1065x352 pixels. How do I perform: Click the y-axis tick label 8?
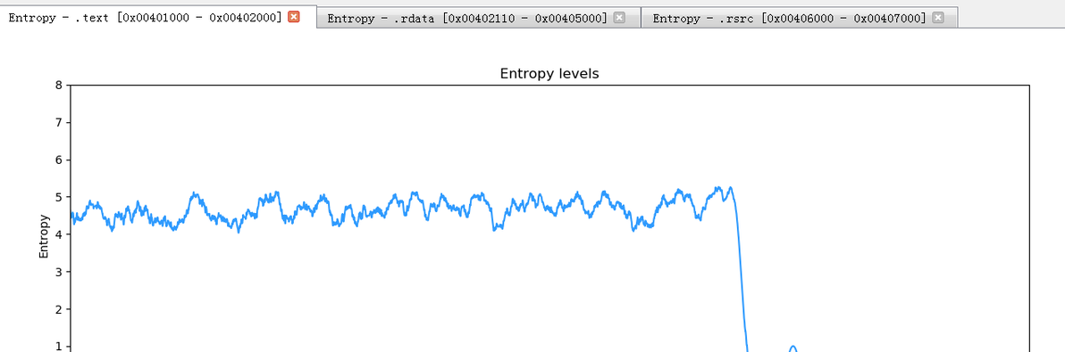click(x=59, y=86)
